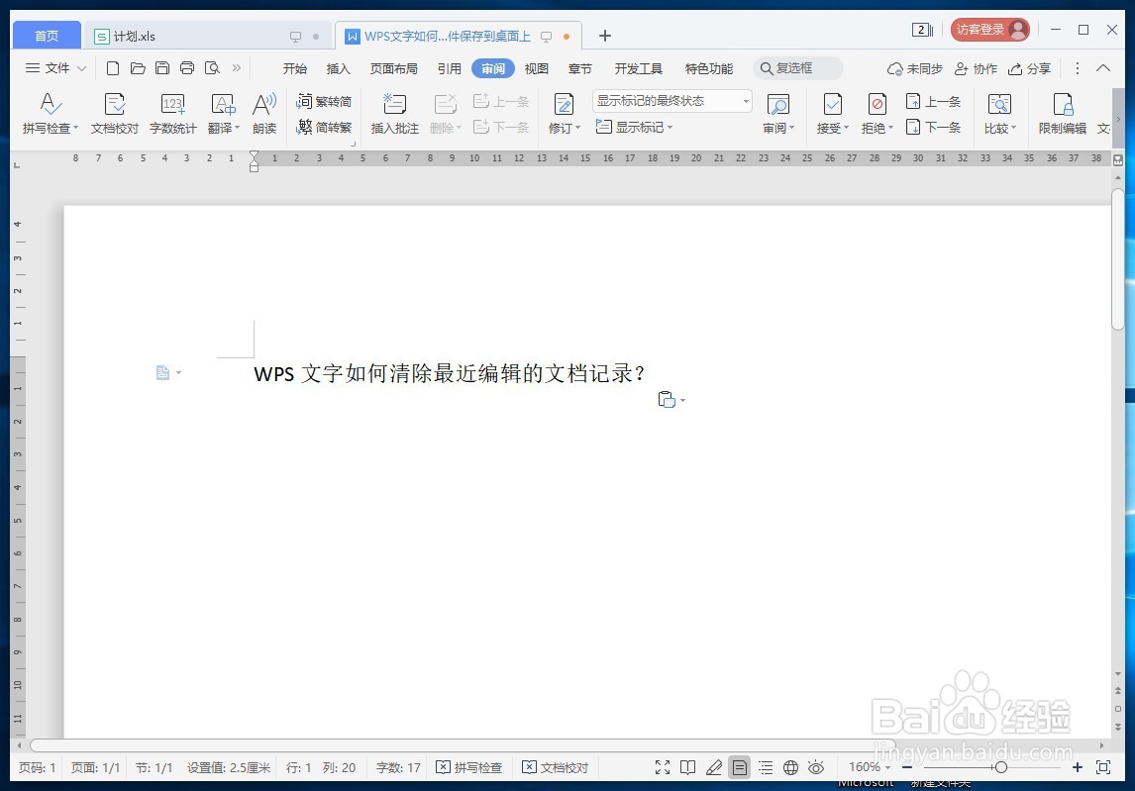
Task: Go to 首页 home tab
Action: [x=47, y=36]
